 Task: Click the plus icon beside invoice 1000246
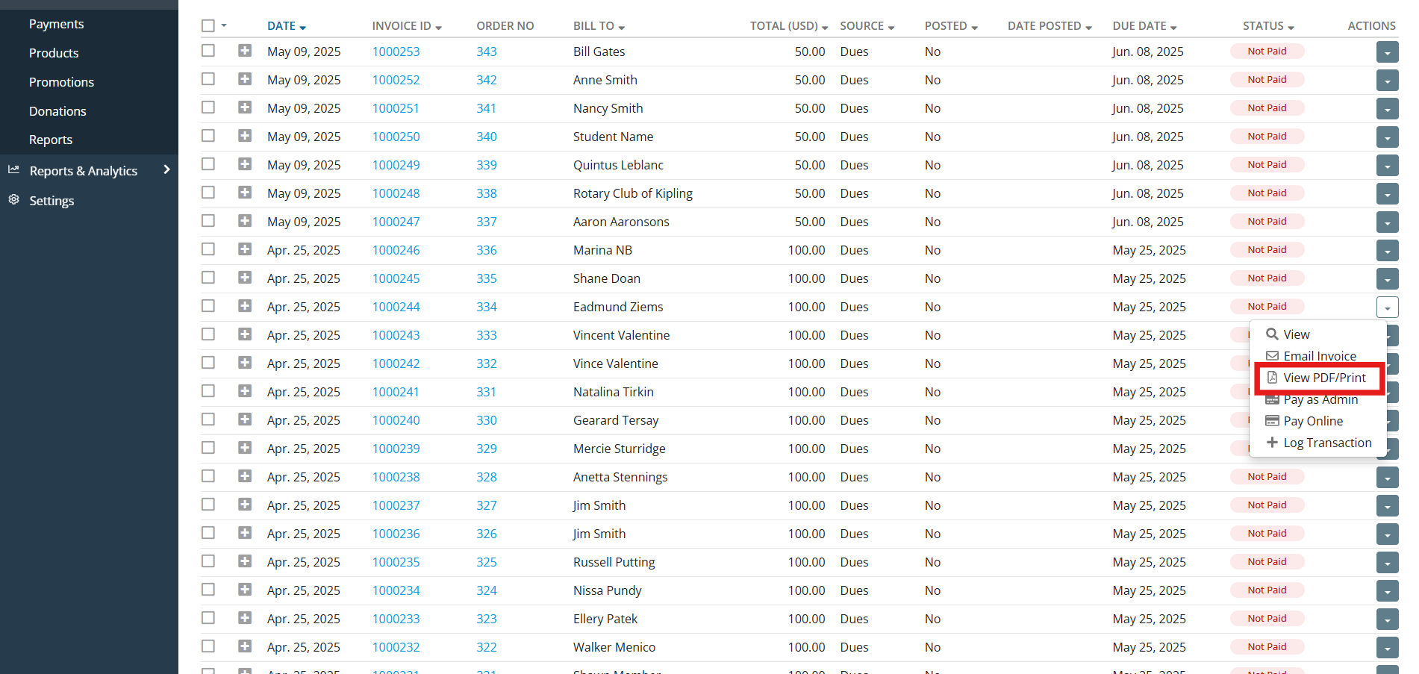tap(245, 249)
